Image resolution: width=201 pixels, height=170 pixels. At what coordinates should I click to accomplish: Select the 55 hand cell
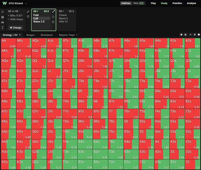(x=146, y=134)
